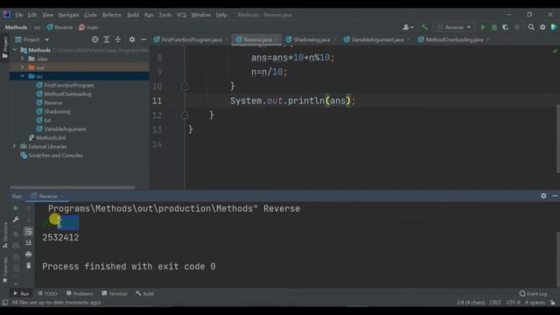Open the Build tool window
The height and width of the screenshot is (315, 560).
144,294
